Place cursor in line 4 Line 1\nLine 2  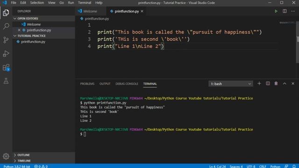click(x=131, y=46)
